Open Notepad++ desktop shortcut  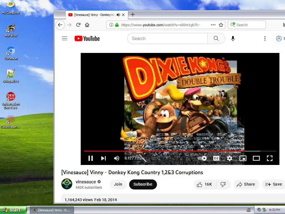click(11, 76)
